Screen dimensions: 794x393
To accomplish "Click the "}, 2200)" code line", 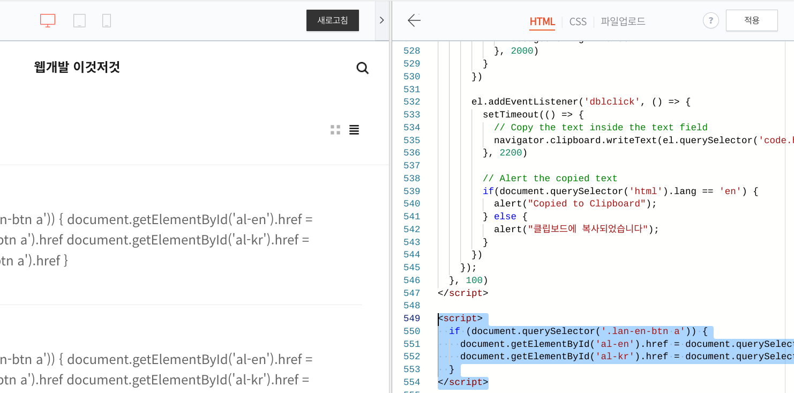I will point(505,153).
